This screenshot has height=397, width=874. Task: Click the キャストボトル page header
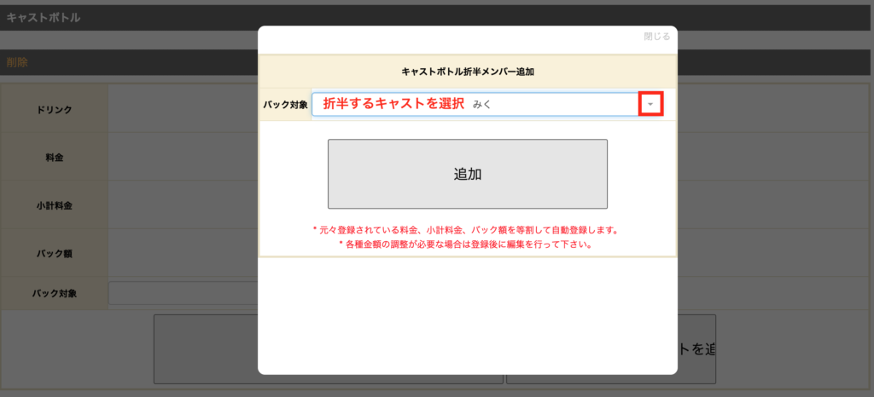44,18
